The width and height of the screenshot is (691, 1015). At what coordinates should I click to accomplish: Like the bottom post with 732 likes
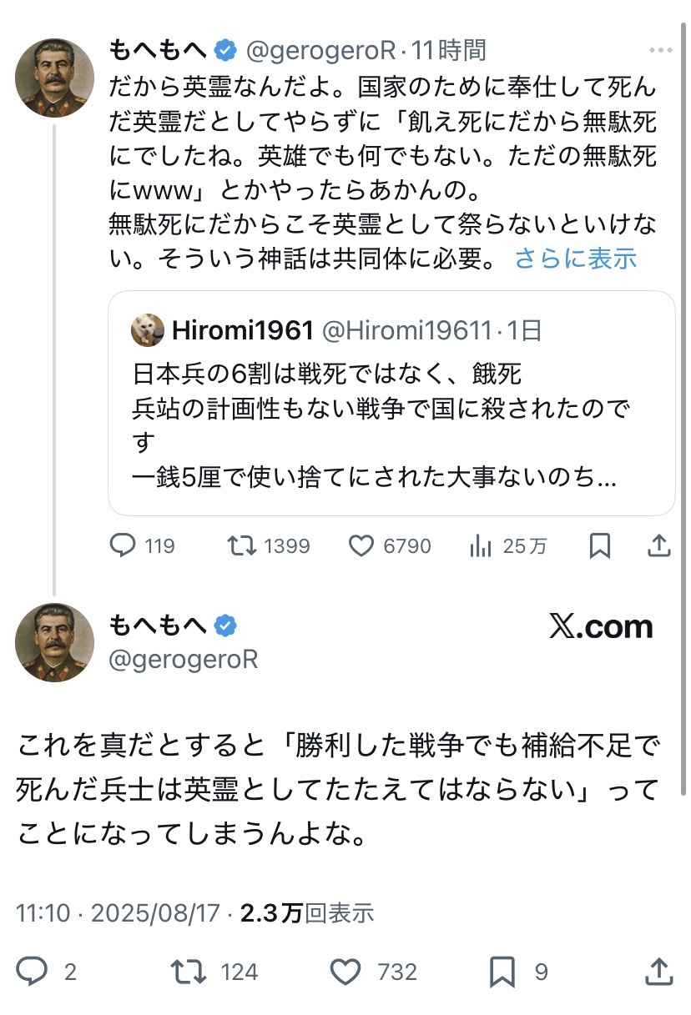[345, 972]
